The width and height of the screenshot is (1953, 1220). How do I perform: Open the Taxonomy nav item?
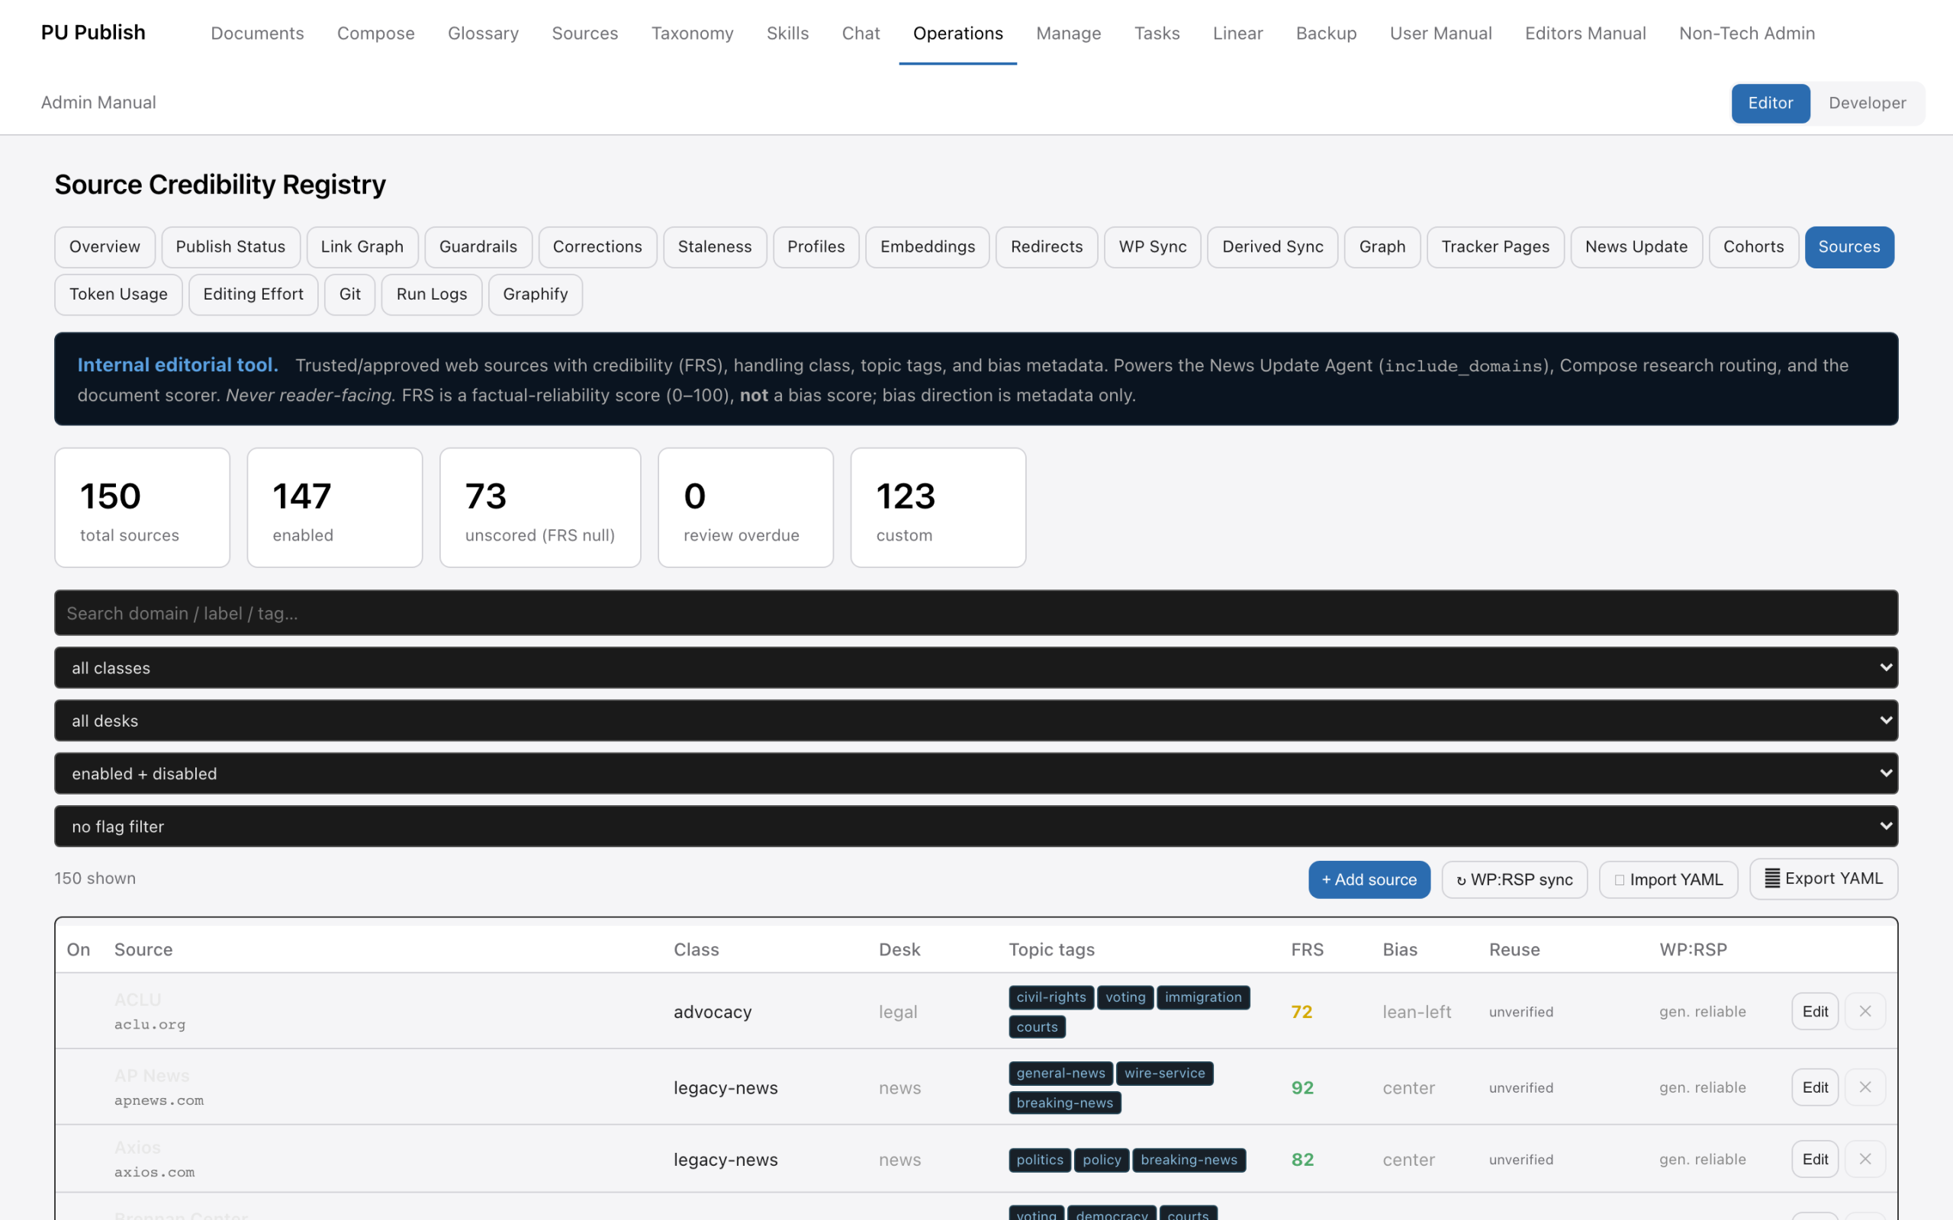click(x=692, y=33)
